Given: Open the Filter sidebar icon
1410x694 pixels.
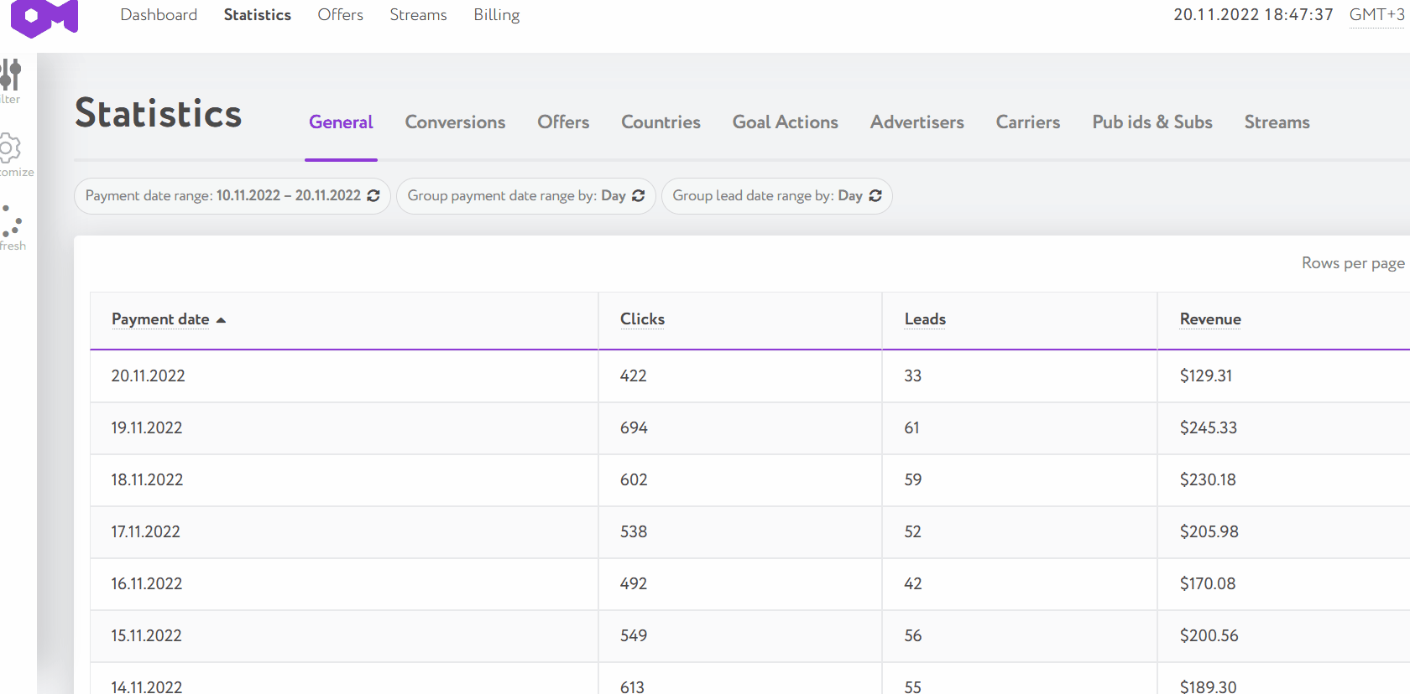Looking at the screenshot, I should (11, 75).
